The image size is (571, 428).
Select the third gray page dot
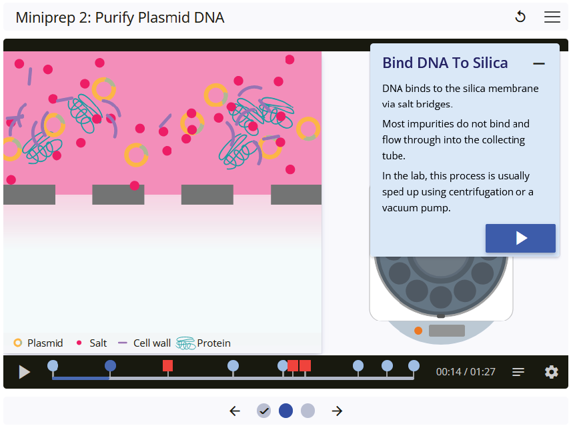coord(308,411)
